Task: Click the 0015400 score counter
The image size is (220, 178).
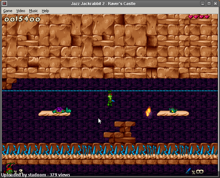Action: tap(22, 19)
